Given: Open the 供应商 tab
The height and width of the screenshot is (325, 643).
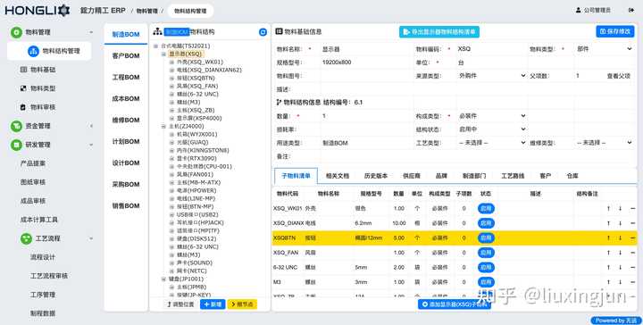Looking at the screenshot, I should pos(412,176).
